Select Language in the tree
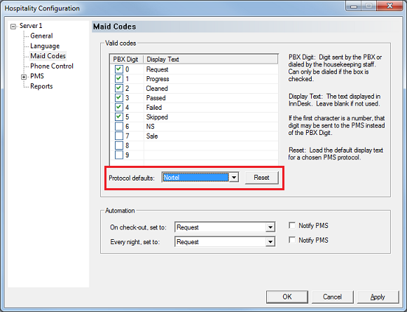This screenshot has height=312, width=407. click(45, 46)
